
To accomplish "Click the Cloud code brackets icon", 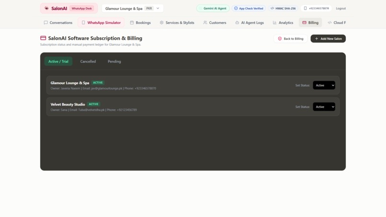I will click(329, 23).
